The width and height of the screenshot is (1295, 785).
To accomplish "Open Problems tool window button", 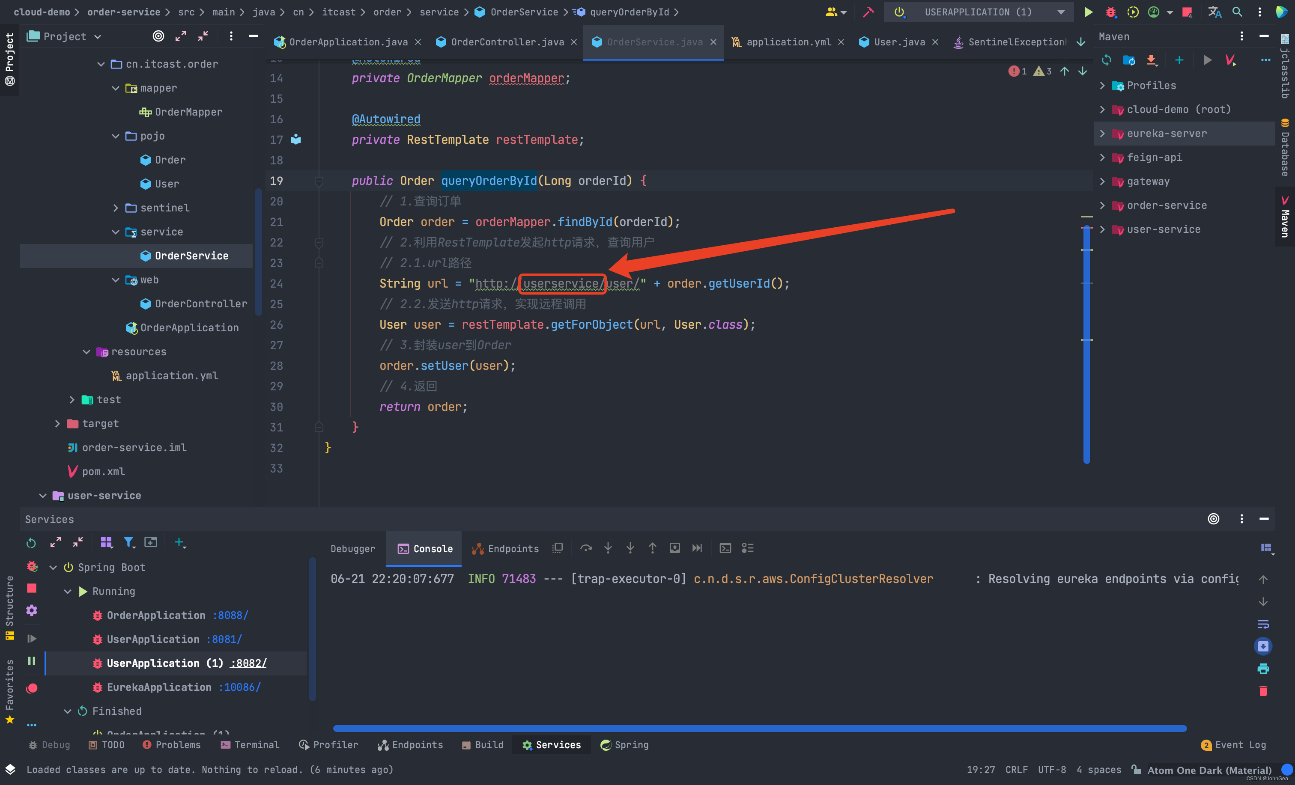I will (x=171, y=744).
